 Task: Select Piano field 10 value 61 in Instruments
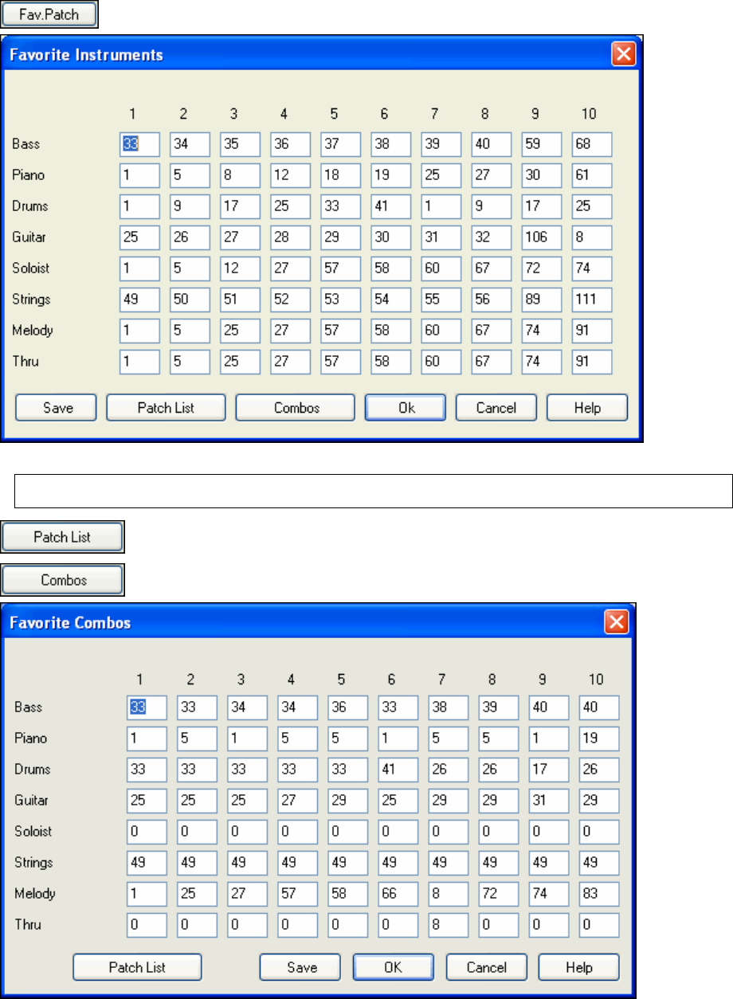click(592, 175)
